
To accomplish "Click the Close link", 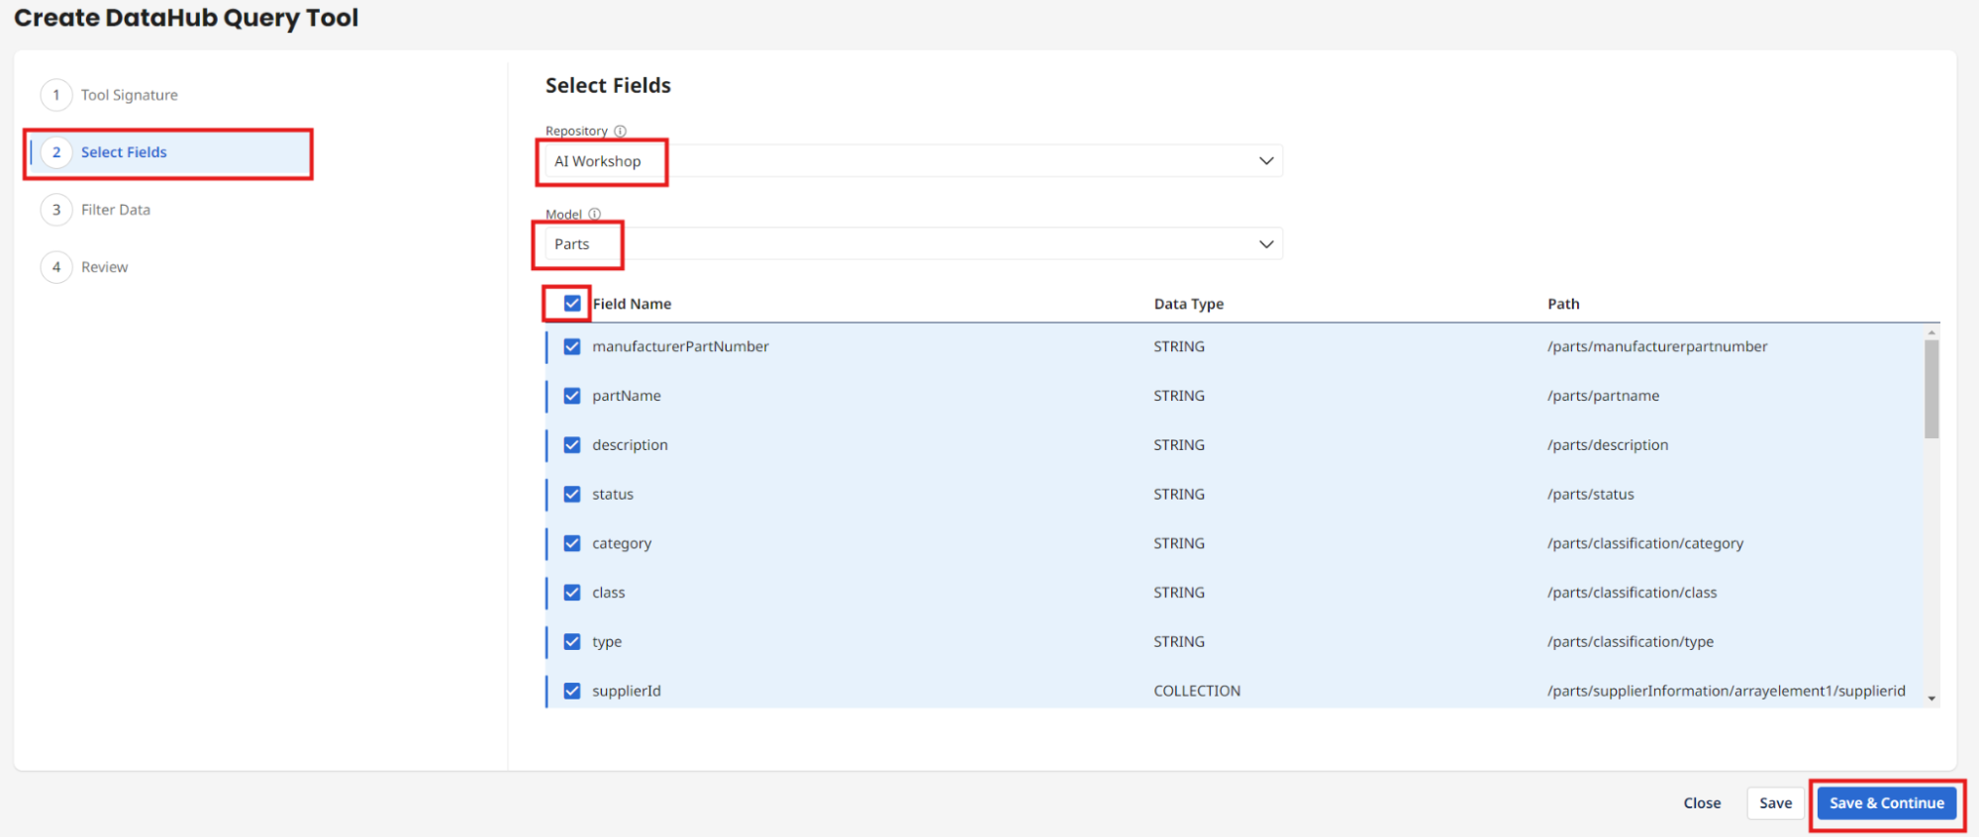I will point(1702,803).
